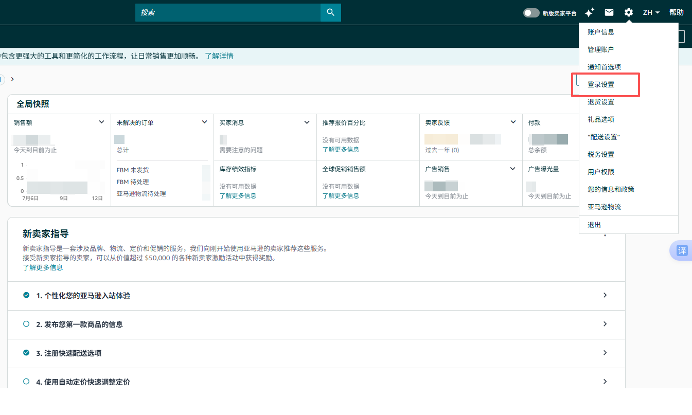
Task: Expand the 使用自动定价快速调整定价 row
Action: [x=316, y=382]
